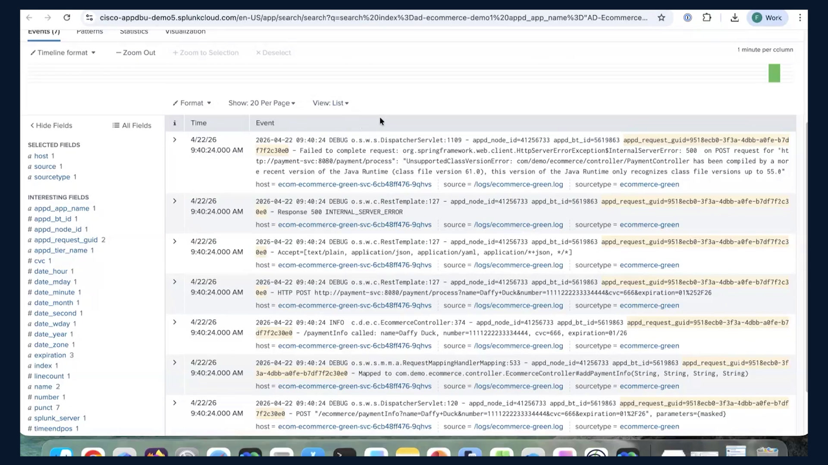This screenshot has height=465, width=828.
Task: Open Chrome three-dot menu
Action: 800,18
